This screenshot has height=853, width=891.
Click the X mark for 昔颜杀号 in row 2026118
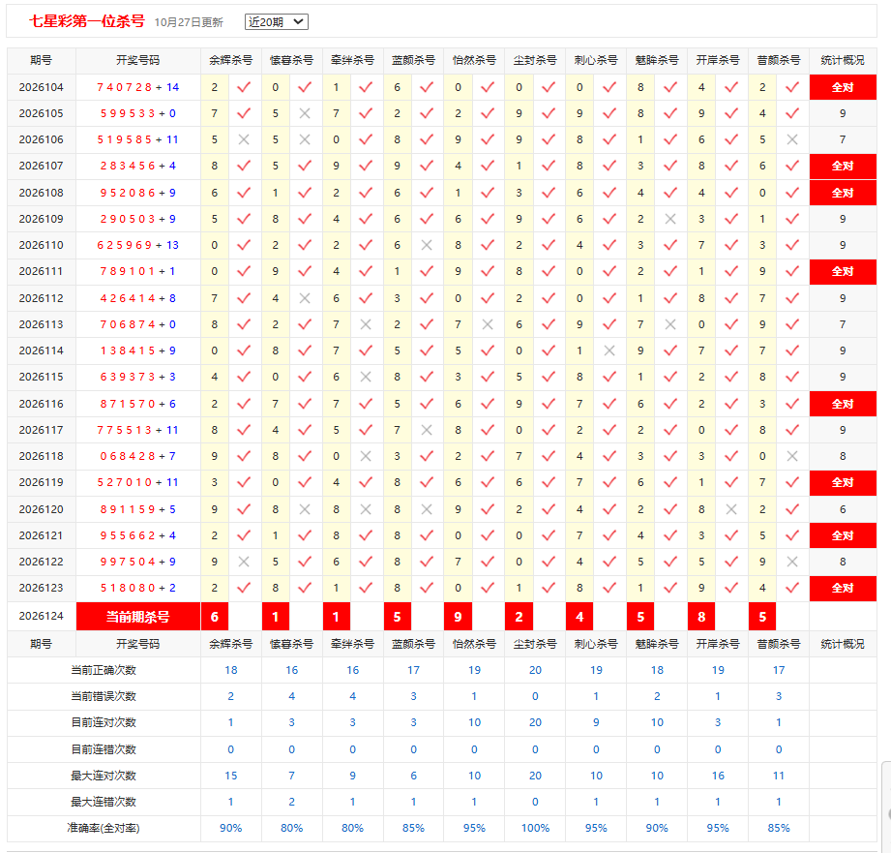click(792, 456)
